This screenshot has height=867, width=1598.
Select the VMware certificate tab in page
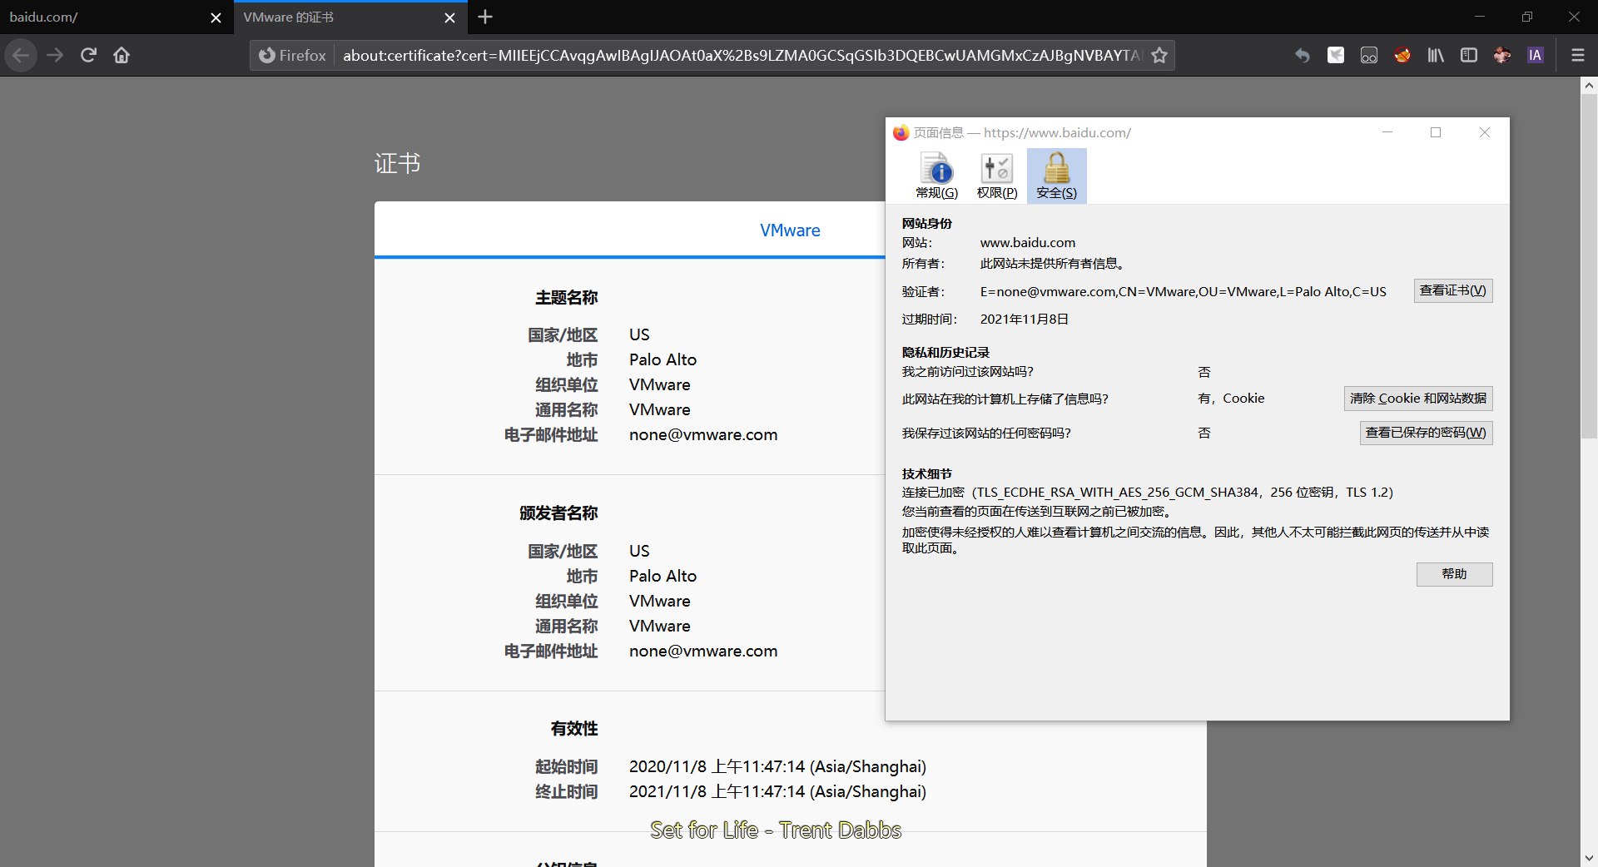tap(790, 230)
